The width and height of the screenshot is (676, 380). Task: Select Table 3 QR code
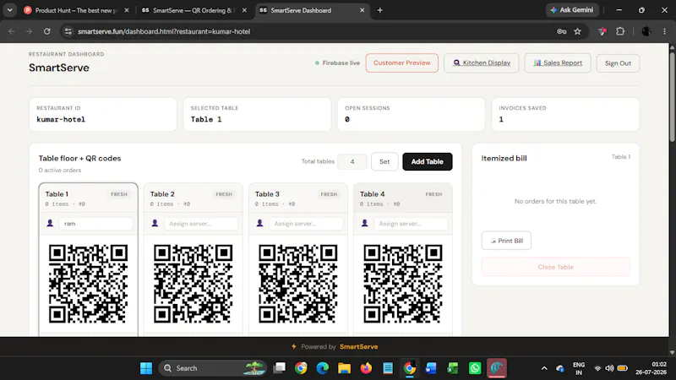tap(298, 284)
